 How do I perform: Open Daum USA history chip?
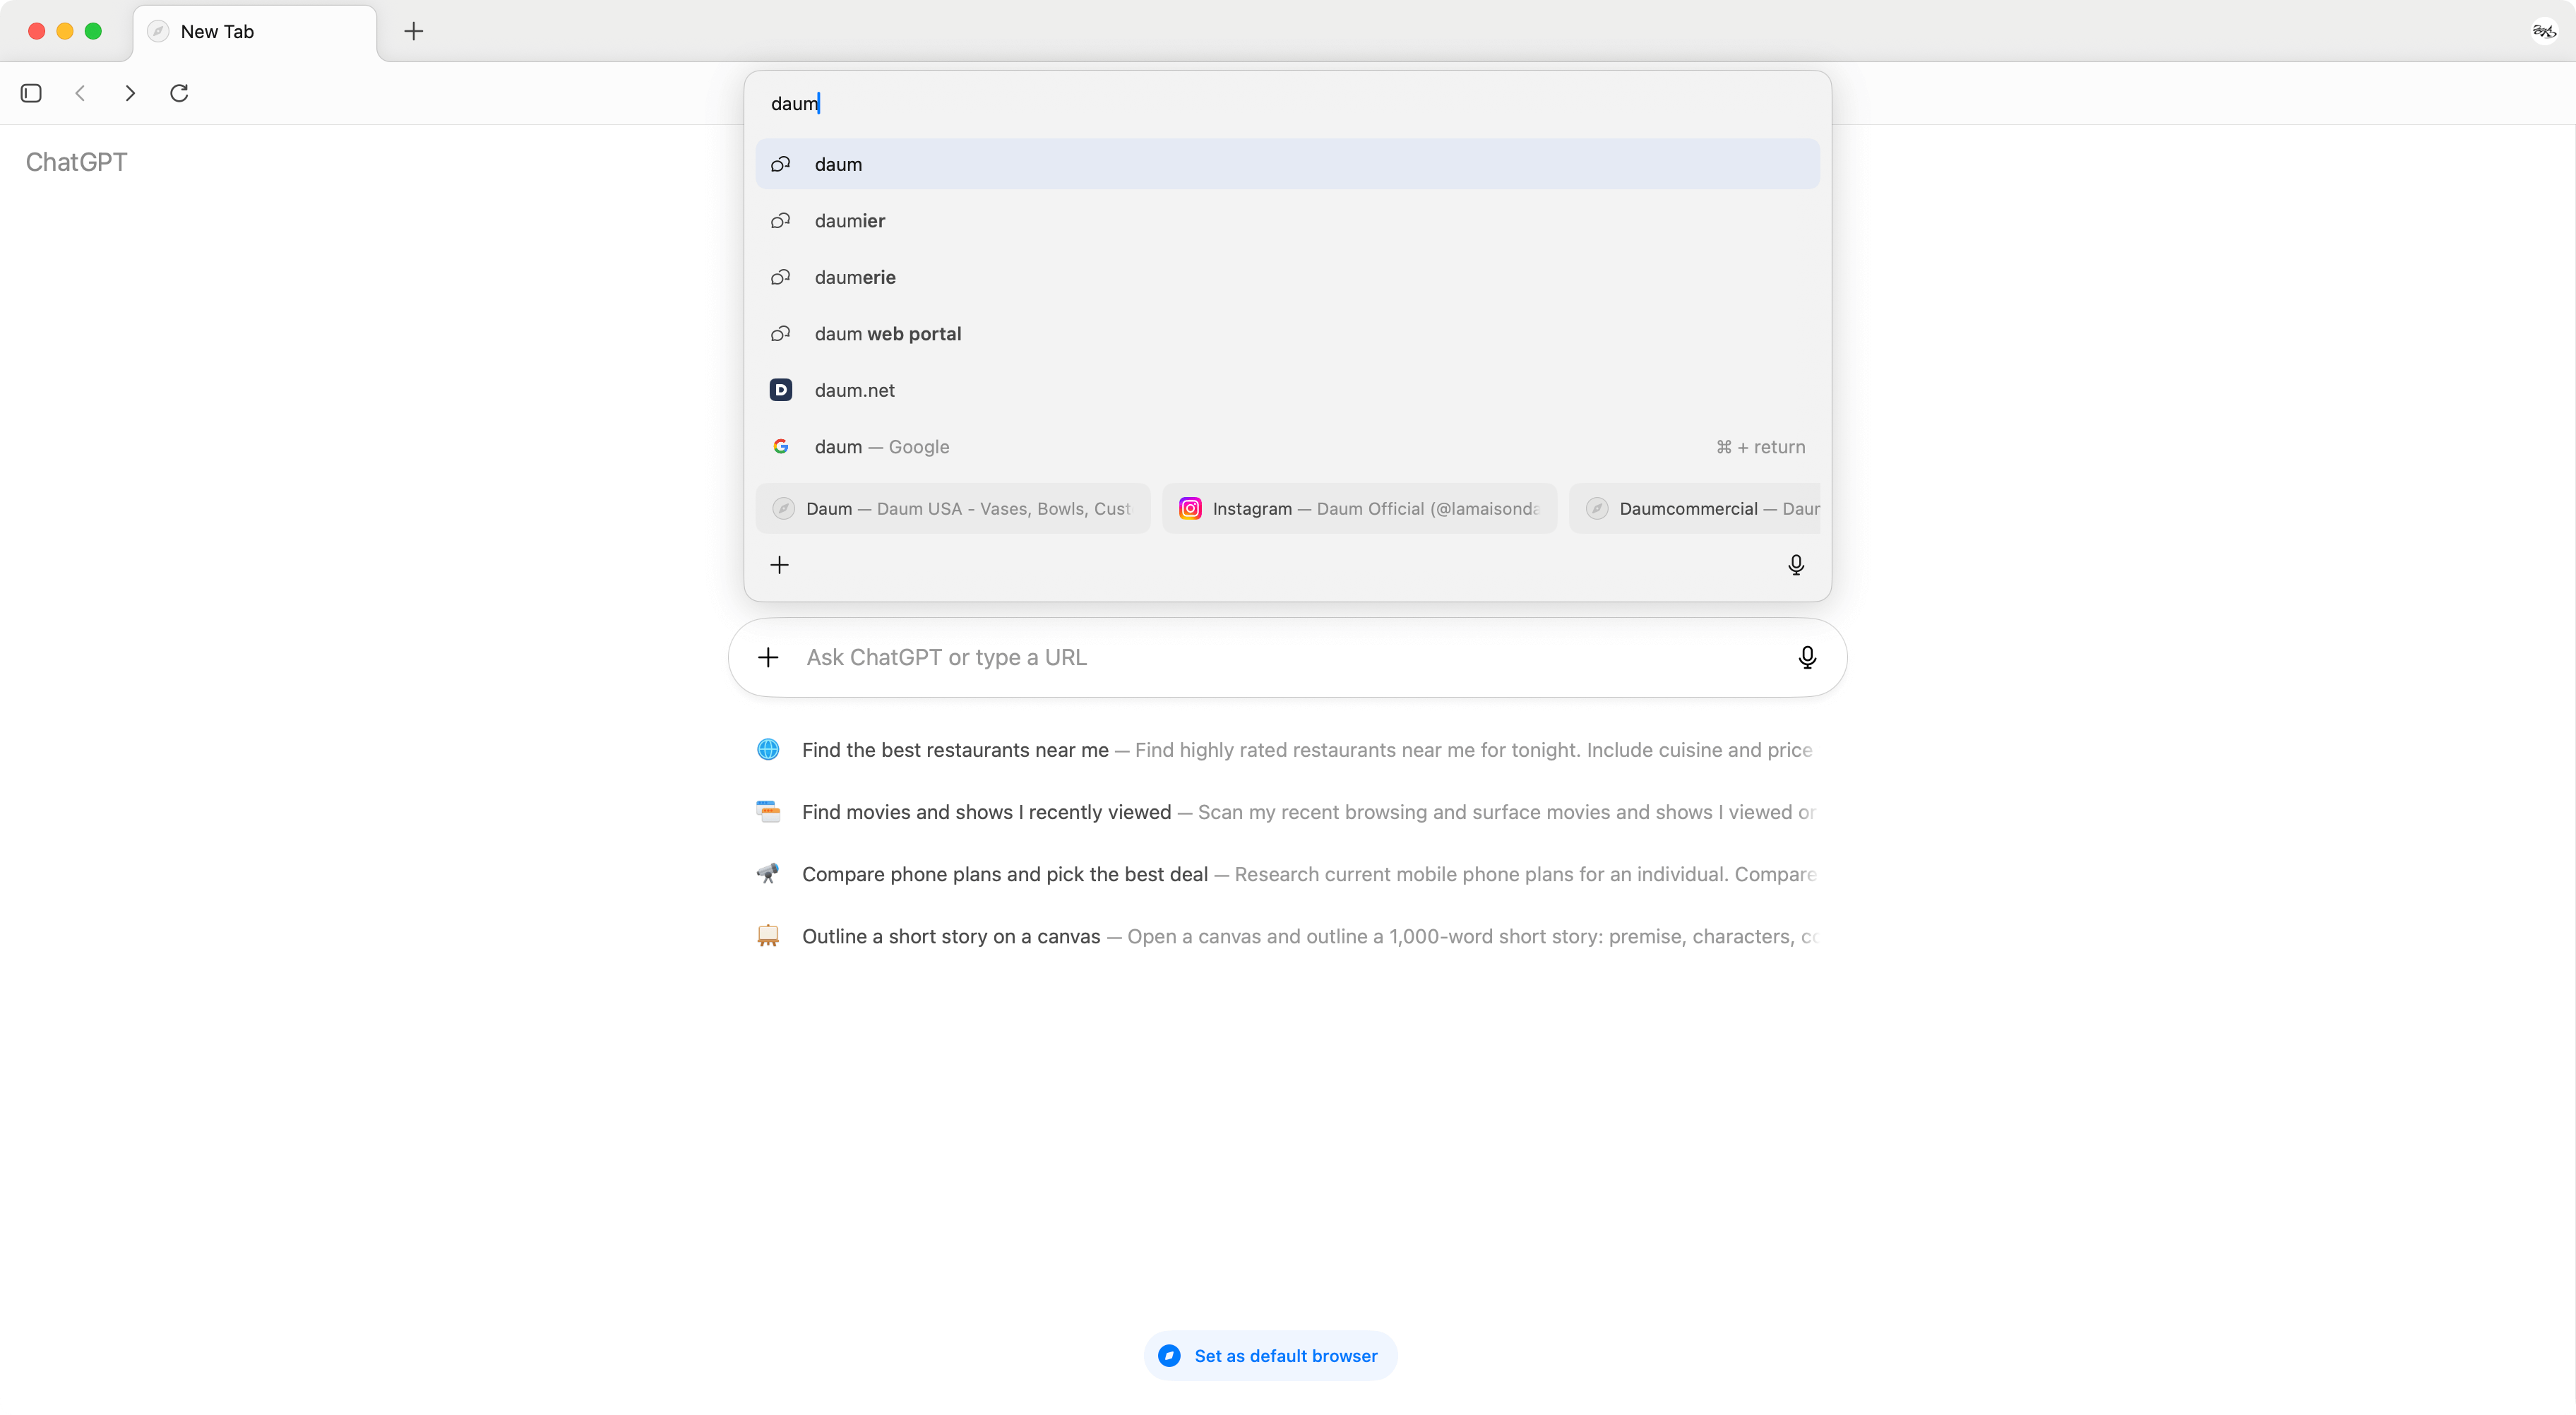[x=953, y=509]
